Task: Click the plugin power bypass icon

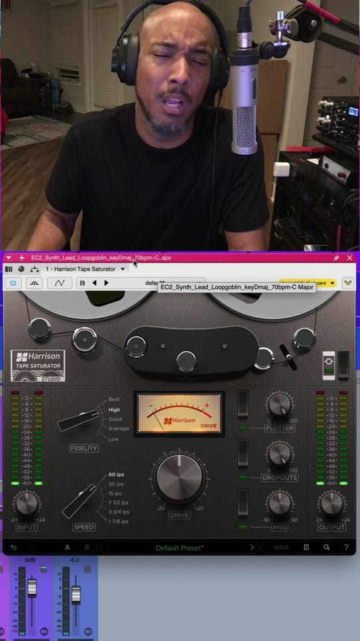Action: pos(13,283)
